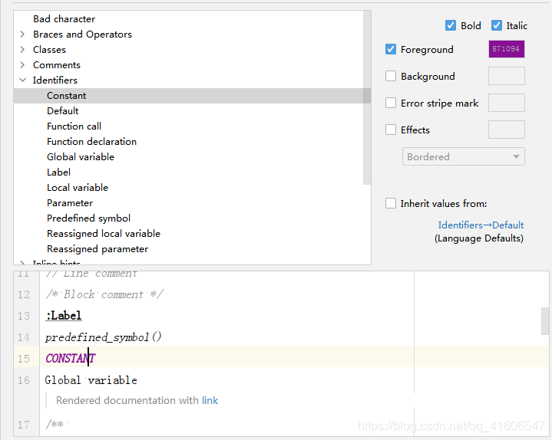The width and height of the screenshot is (552, 440).
Task: Open the link in rendered documentation
Action: pyautogui.click(x=210, y=400)
